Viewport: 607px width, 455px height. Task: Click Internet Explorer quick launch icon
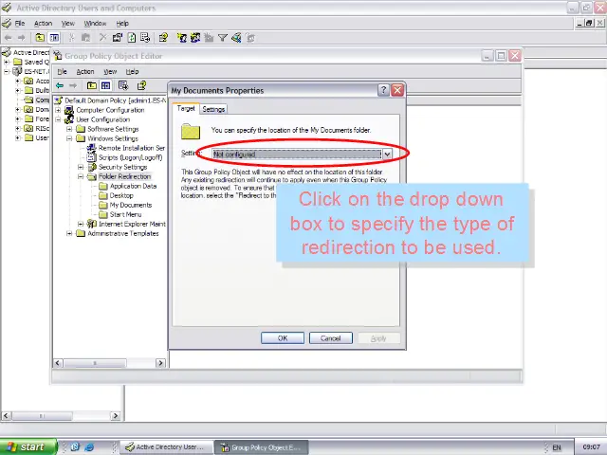89,446
